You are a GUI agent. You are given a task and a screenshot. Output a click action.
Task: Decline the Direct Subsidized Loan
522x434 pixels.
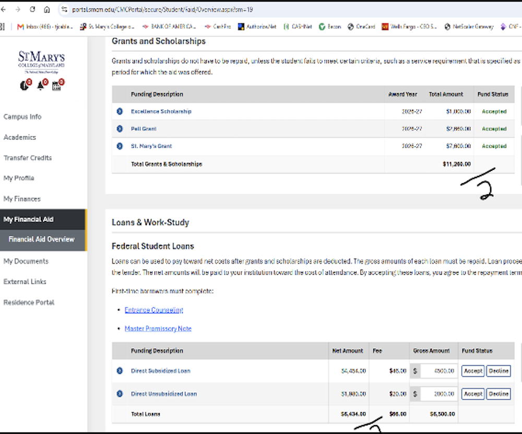pos(499,371)
